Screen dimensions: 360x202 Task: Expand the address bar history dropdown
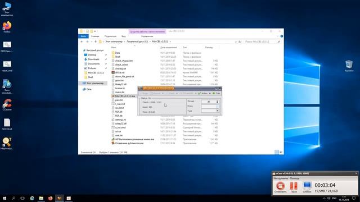tap(236, 42)
